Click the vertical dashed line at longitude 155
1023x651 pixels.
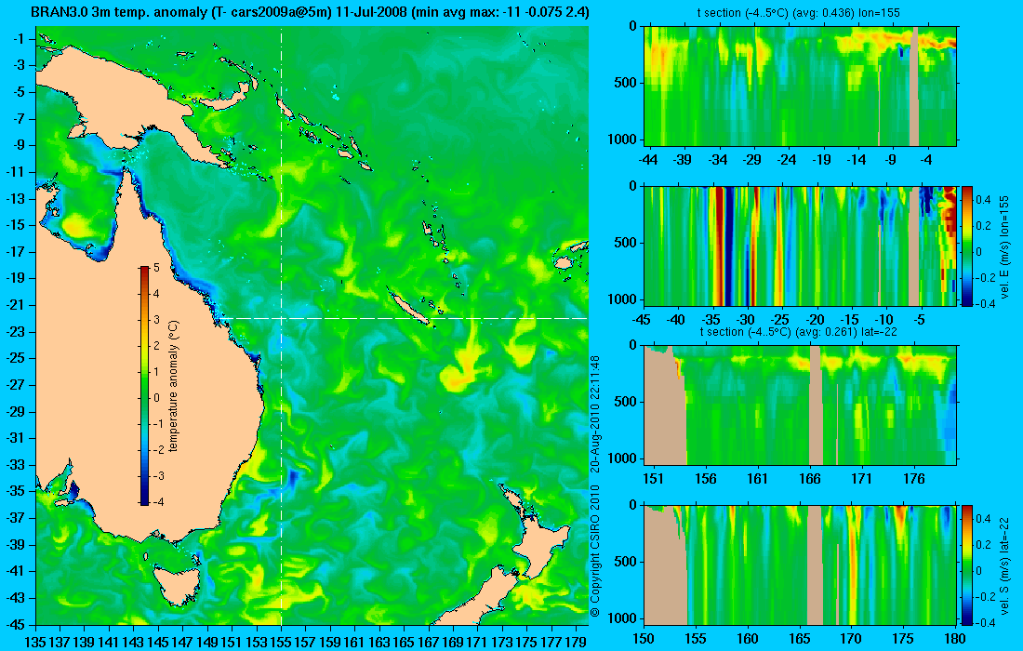(x=281, y=326)
